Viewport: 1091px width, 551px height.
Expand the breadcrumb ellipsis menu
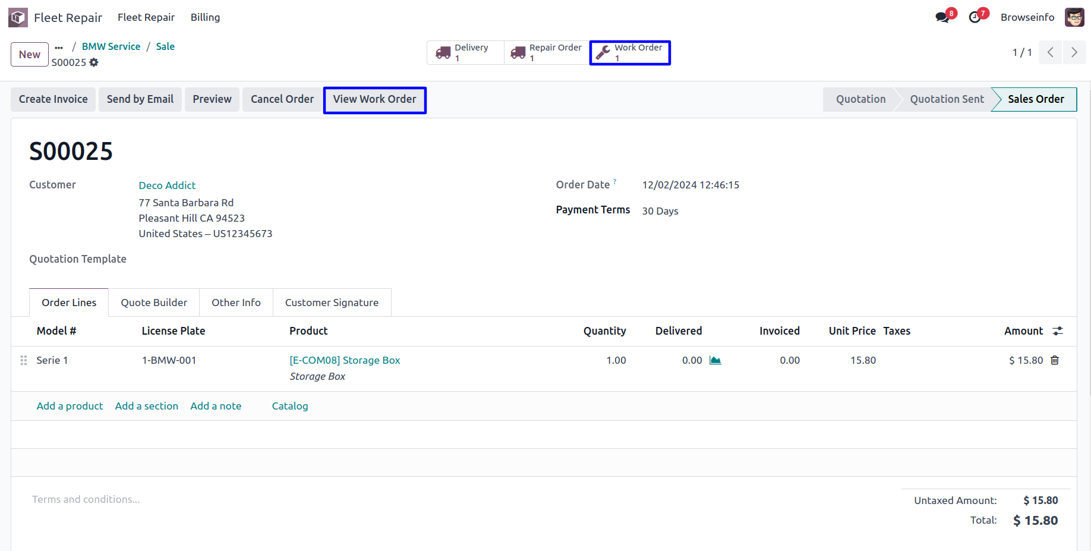pyautogui.click(x=59, y=47)
